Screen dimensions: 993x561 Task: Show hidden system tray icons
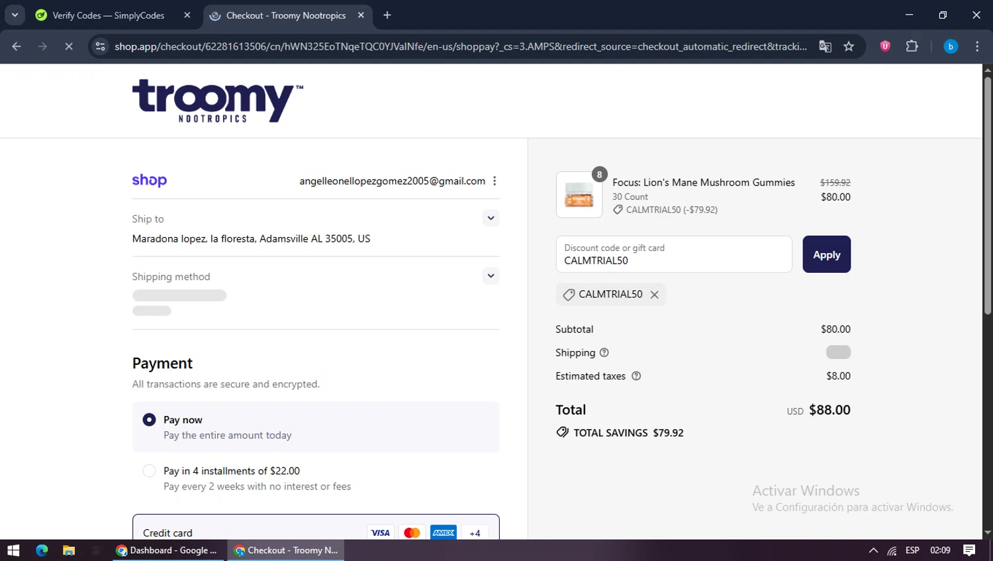[873, 550]
